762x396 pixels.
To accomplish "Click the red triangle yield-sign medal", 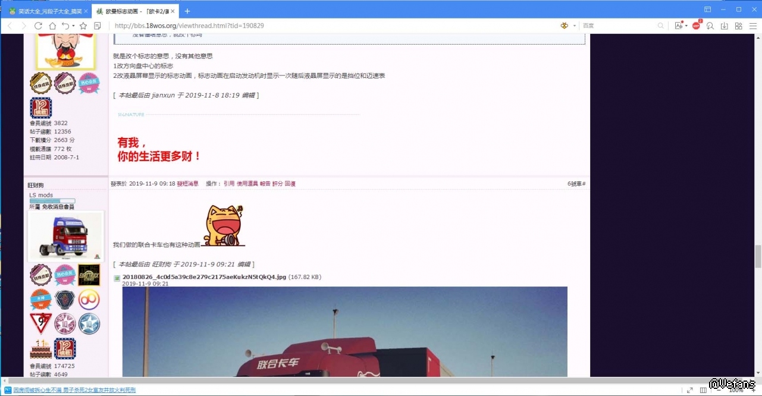I will [41, 323].
